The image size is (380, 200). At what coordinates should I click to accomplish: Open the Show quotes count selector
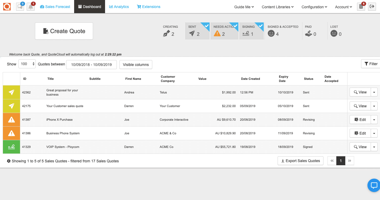[27, 64]
